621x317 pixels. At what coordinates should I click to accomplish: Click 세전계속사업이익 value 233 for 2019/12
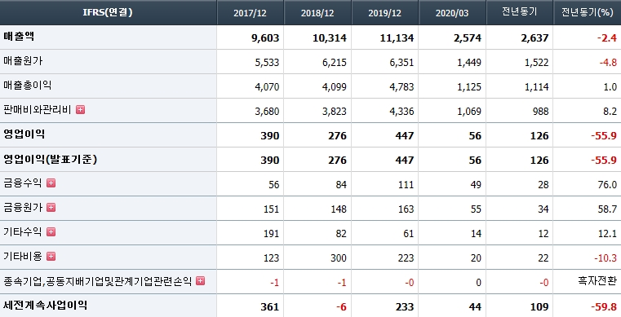coord(405,306)
